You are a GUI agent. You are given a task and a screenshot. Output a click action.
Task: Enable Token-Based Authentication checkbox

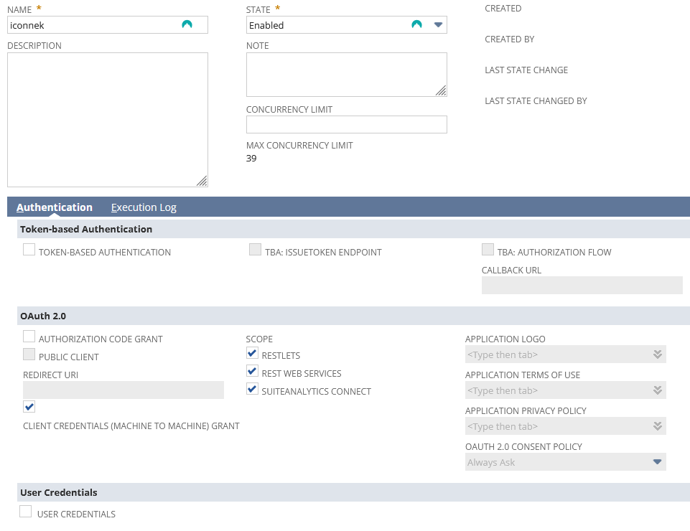click(29, 250)
